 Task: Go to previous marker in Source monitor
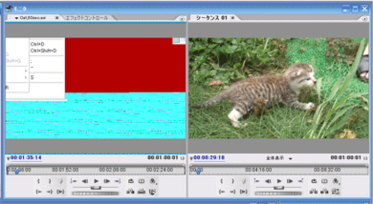coord(73,181)
